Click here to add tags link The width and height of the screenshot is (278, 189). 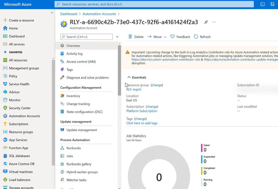[142, 123]
